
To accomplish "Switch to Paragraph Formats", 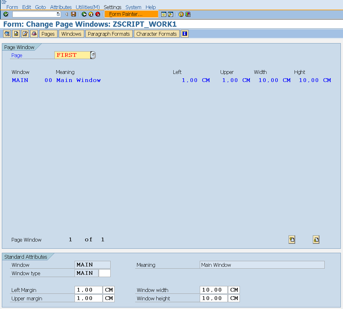I will click(x=109, y=34).
